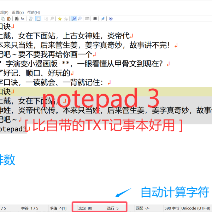Click the Copy icon in toolbar
The image size is (212, 212).
coord(3,19)
